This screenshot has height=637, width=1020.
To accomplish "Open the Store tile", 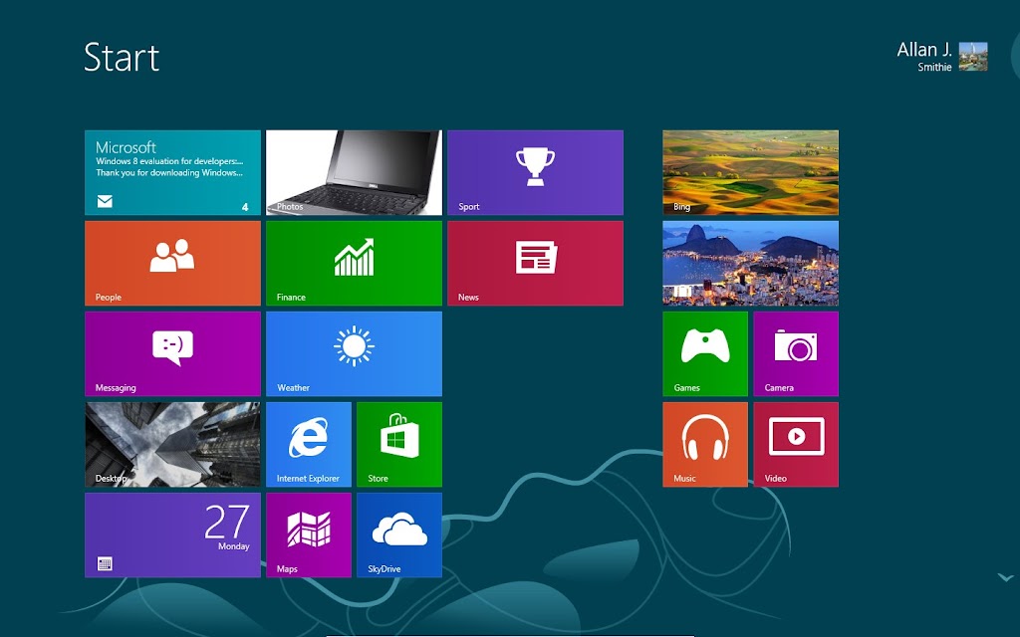I will click(399, 445).
